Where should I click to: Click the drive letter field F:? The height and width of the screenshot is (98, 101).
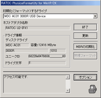pos(47,63)
